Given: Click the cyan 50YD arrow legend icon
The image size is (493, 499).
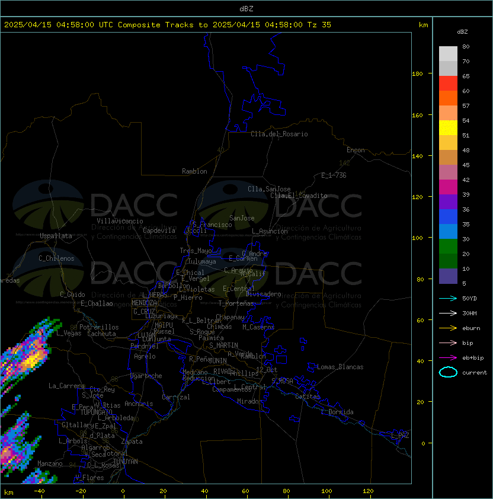Looking at the screenshot, I should (448, 298).
